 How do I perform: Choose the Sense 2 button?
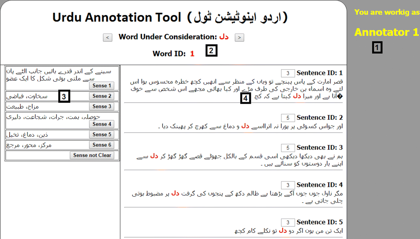click(x=102, y=96)
